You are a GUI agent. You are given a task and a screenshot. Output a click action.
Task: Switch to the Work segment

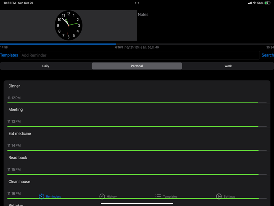228,66
